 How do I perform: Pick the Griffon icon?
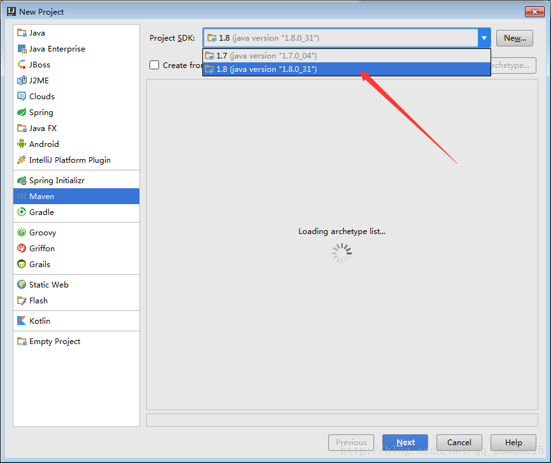22,249
